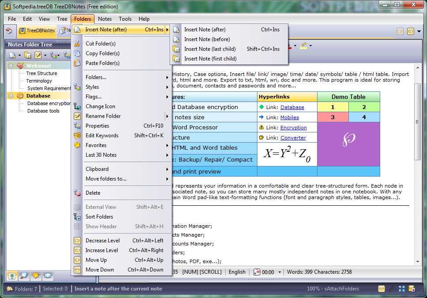This screenshot has height=298, width=427.
Task: Expand the Favorites submenu
Action: tap(121, 145)
